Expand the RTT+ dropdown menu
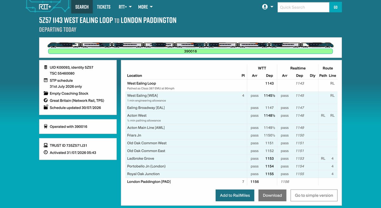381x208 pixels. pyautogui.click(x=124, y=7)
